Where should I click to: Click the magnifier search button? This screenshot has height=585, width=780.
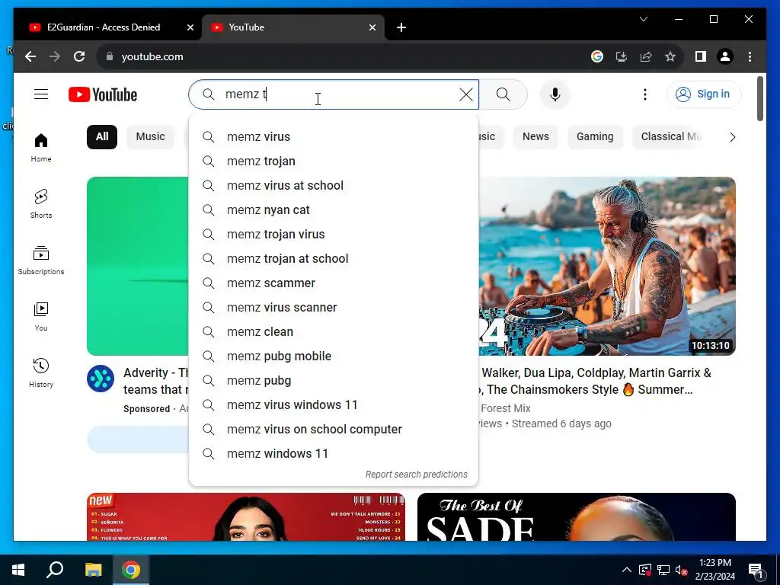click(x=503, y=94)
